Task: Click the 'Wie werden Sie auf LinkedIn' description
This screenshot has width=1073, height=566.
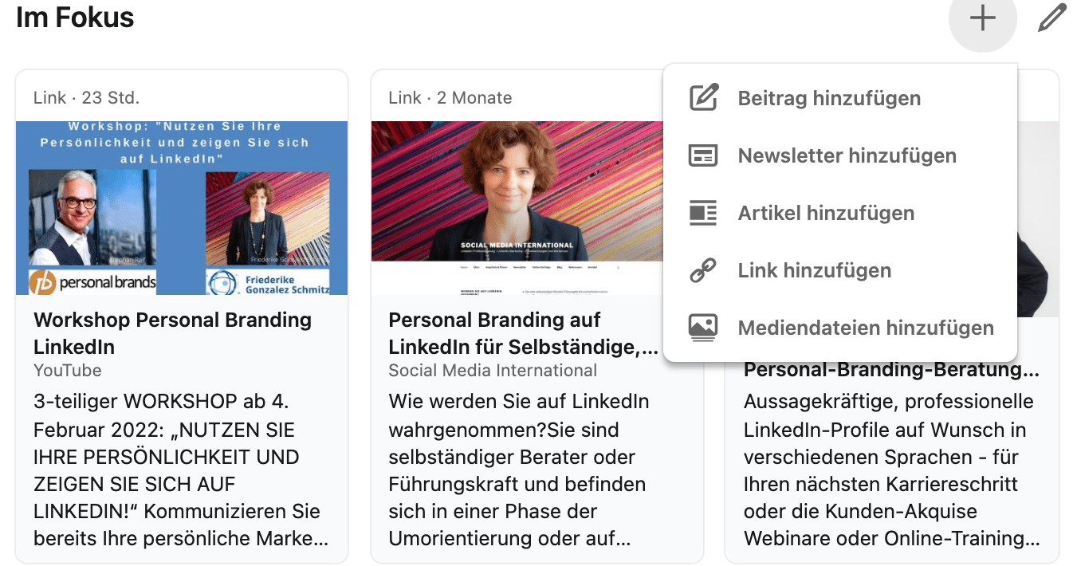Action: [519, 470]
